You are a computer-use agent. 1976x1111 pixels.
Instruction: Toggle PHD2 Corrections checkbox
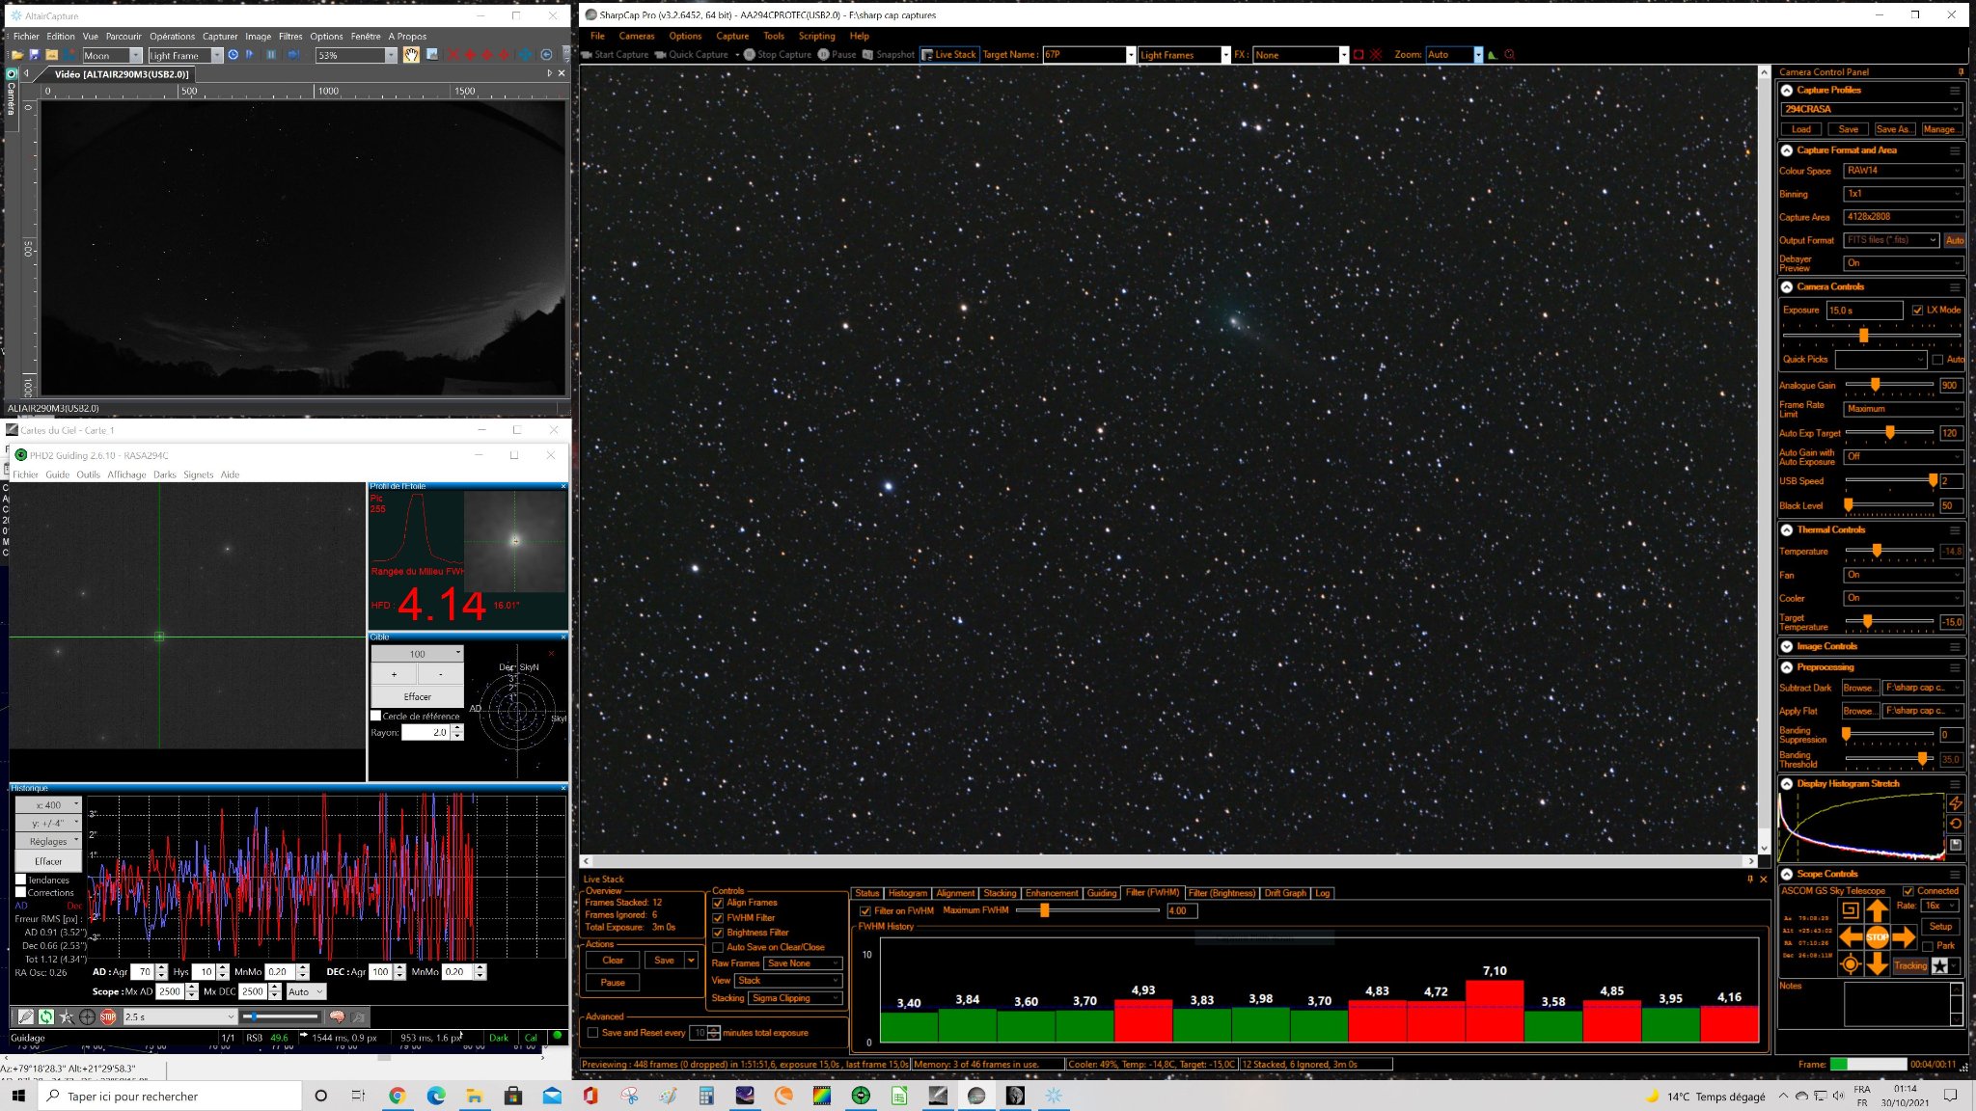point(20,893)
